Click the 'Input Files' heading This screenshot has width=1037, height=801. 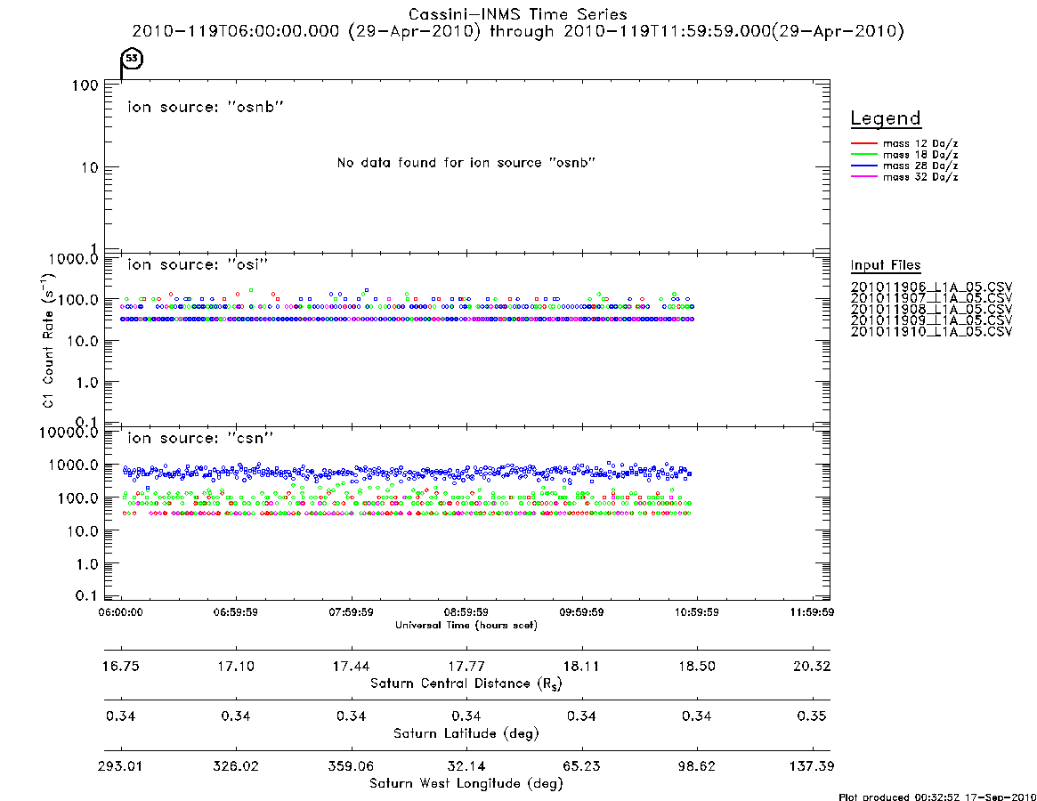click(x=886, y=265)
